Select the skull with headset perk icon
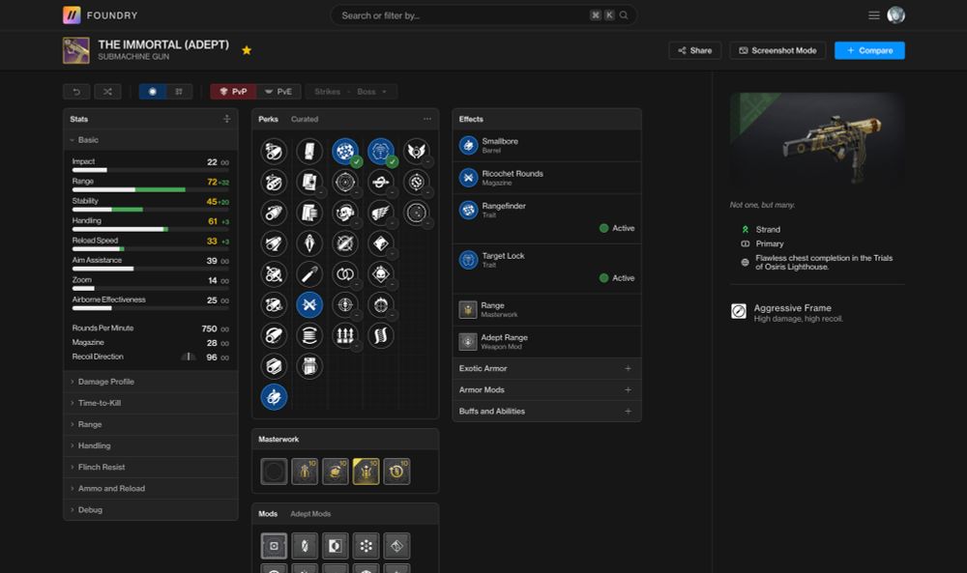This screenshot has width=967, height=573. tap(345, 213)
